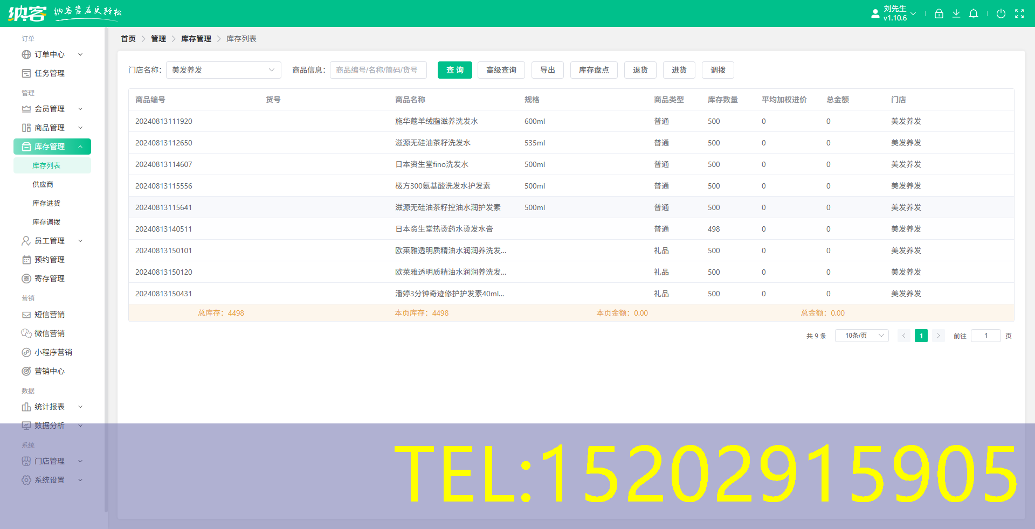The width and height of the screenshot is (1035, 529).
Task: Open the 刘先生 user dropdown arrow
Action: [913, 13]
